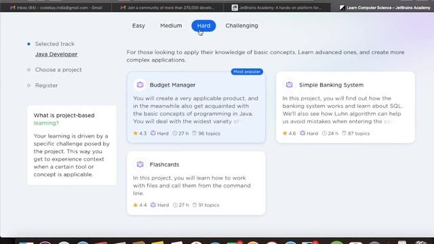The height and width of the screenshot is (244, 434).
Task: Click the 4.3 rating on Budget Manager
Action: [x=143, y=134]
